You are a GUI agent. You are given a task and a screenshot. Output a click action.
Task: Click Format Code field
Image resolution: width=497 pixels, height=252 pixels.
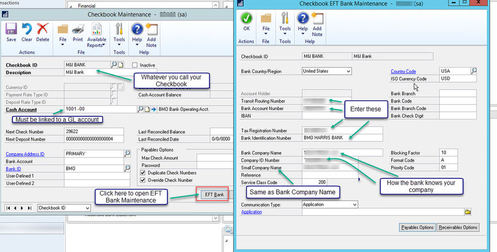point(448,160)
